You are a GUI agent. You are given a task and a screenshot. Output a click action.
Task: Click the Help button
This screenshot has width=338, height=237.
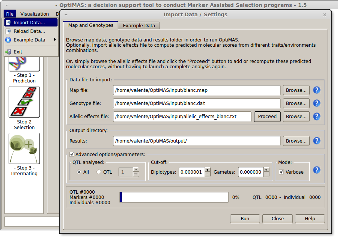click(x=310, y=219)
